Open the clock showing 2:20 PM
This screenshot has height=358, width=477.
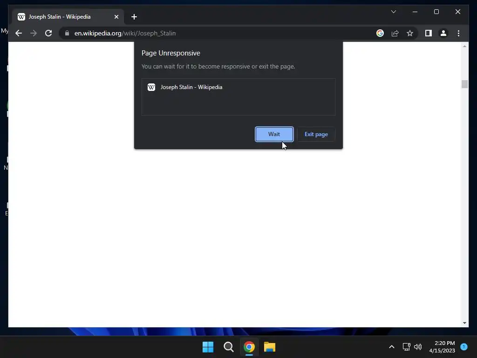tap(442, 347)
